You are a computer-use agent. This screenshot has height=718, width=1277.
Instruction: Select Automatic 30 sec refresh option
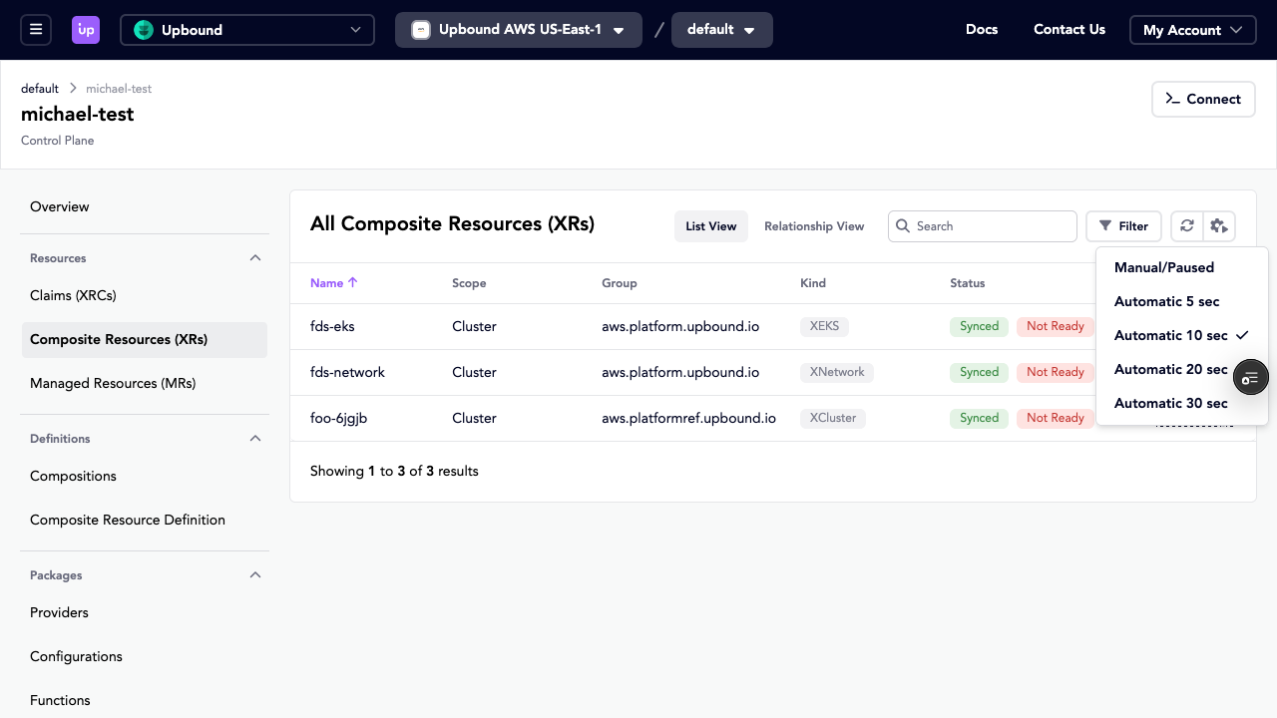[1170, 404]
